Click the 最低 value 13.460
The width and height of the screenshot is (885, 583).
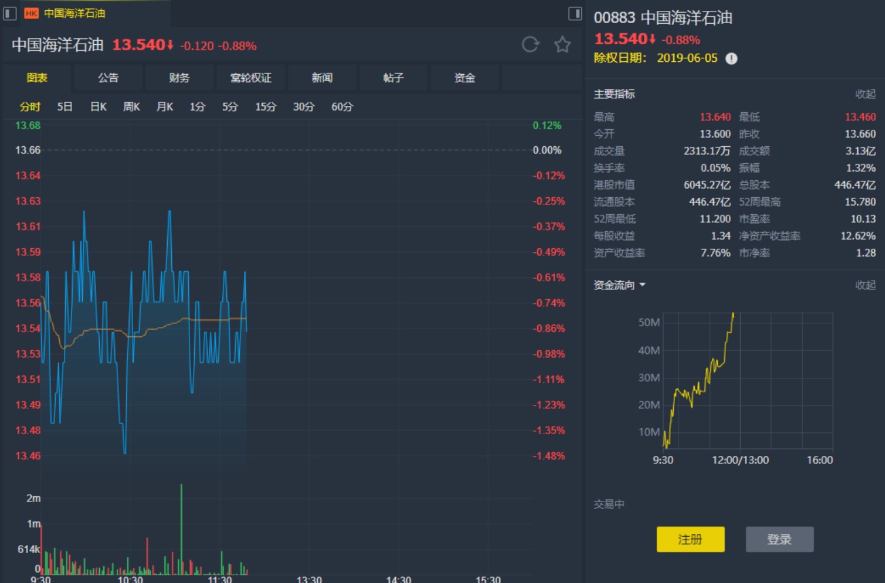point(861,117)
